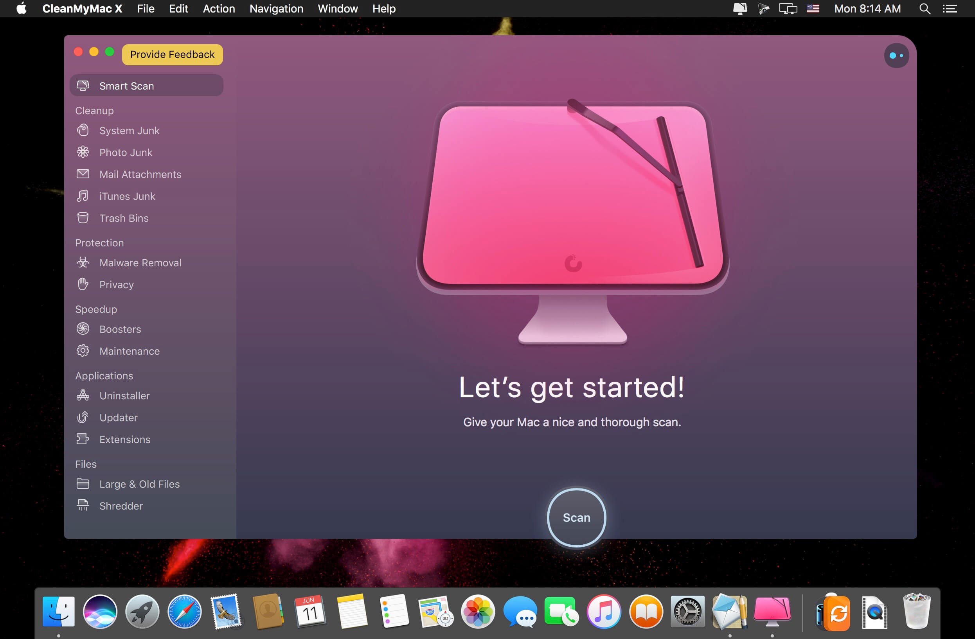Image resolution: width=975 pixels, height=639 pixels.
Task: Click the Smart Scan sidebar icon
Action: (x=83, y=85)
